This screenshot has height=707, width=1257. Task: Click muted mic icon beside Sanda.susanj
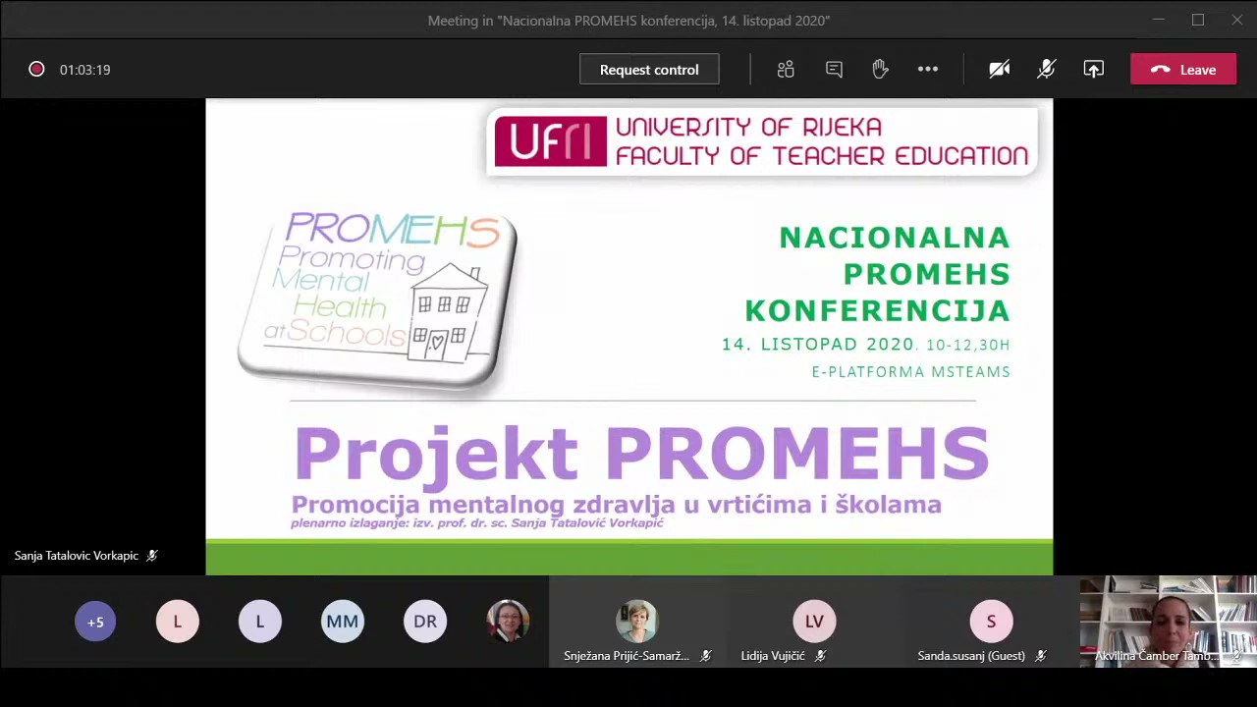coord(1040,656)
